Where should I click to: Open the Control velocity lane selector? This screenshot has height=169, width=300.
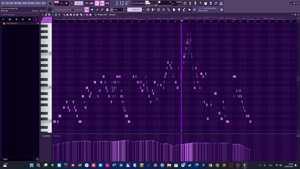(x=46, y=136)
